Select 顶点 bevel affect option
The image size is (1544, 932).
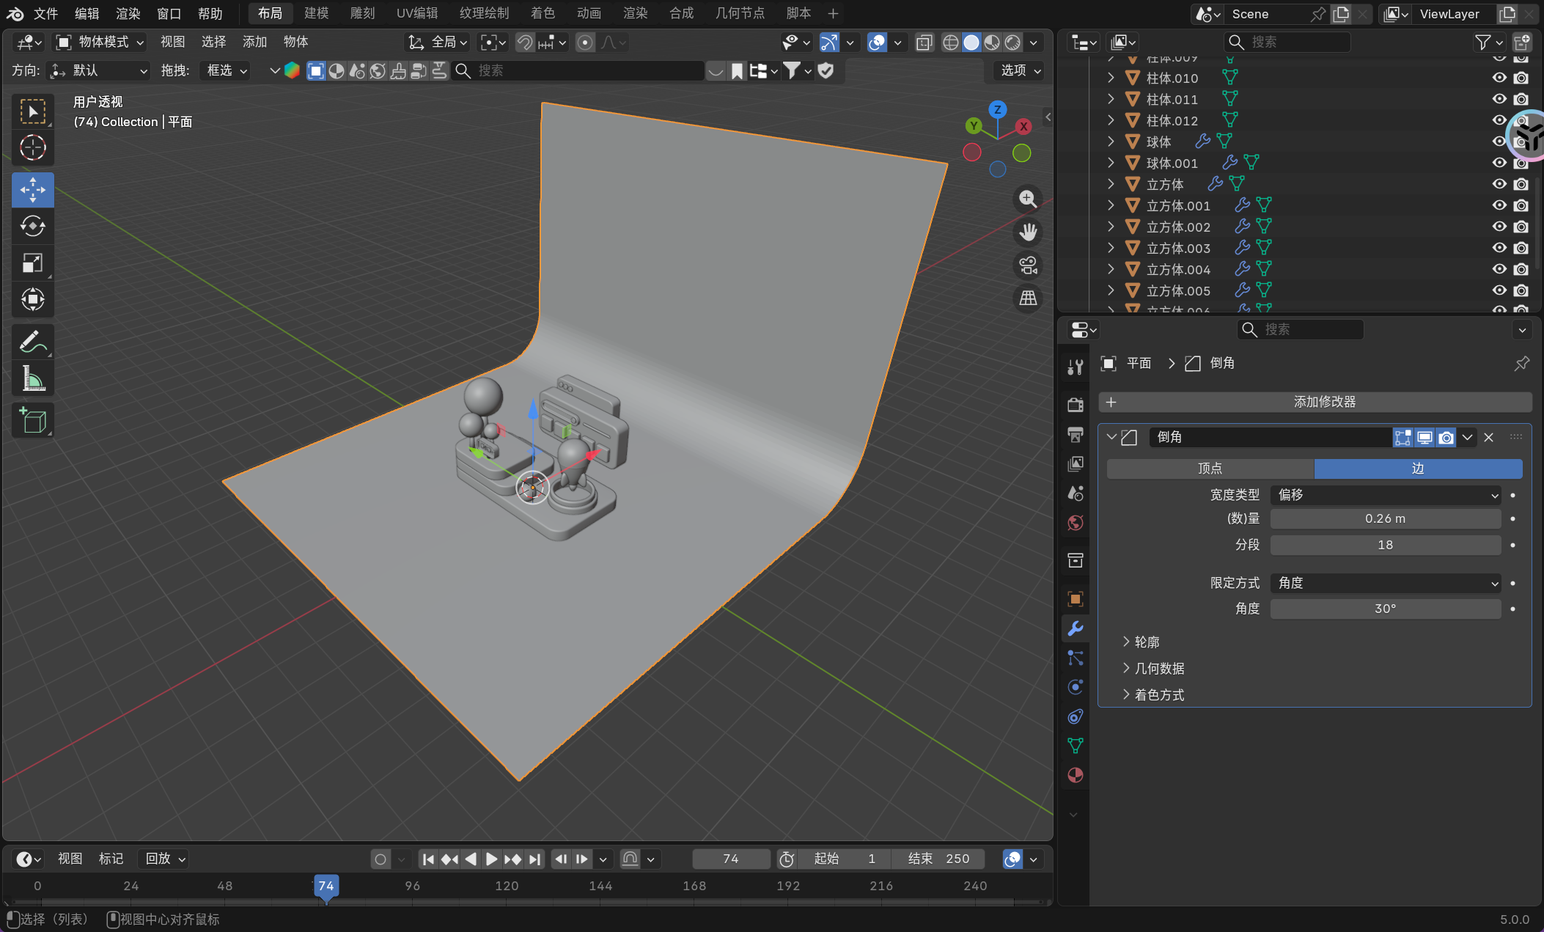coord(1210,469)
